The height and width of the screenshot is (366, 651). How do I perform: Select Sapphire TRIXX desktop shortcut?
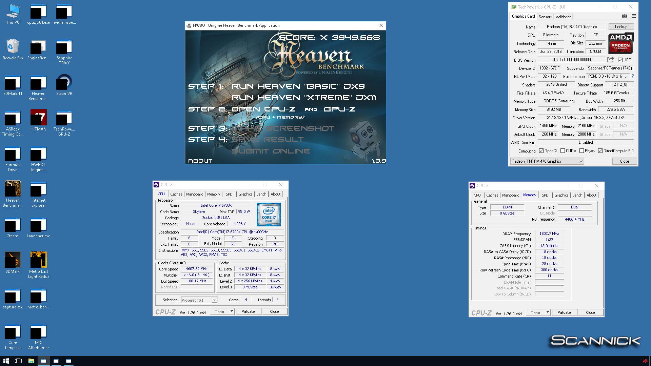click(x=64, y=53)
